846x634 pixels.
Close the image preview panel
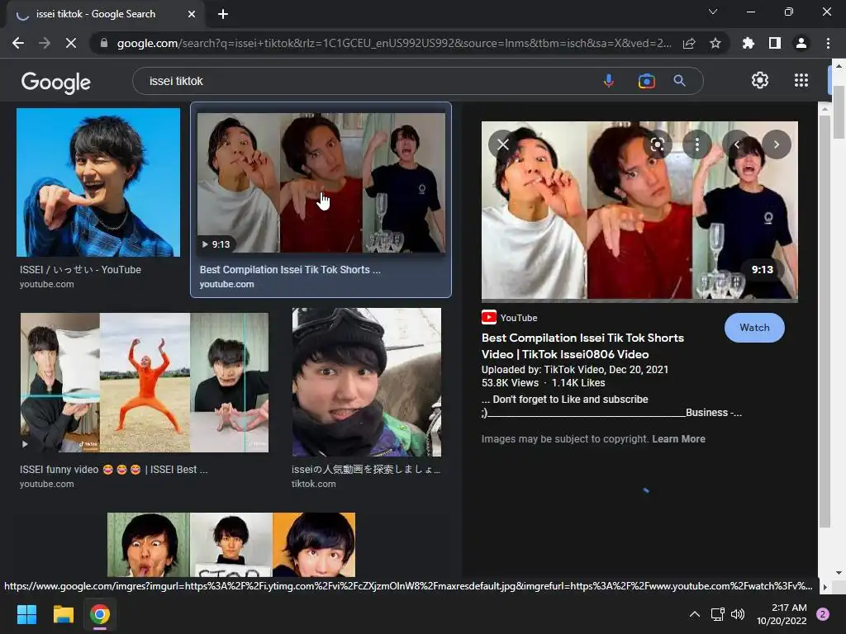[x=503, y=144]
